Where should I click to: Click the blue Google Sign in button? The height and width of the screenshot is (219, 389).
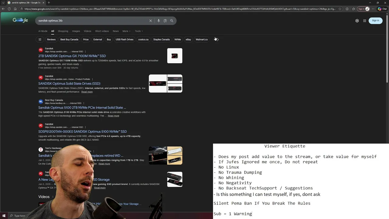coord(376,20)
